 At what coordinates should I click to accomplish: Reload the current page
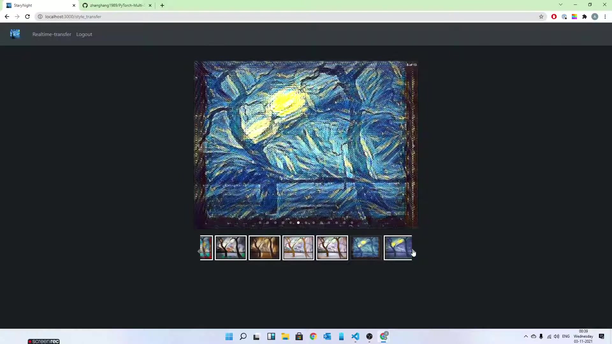click(27, 17)
